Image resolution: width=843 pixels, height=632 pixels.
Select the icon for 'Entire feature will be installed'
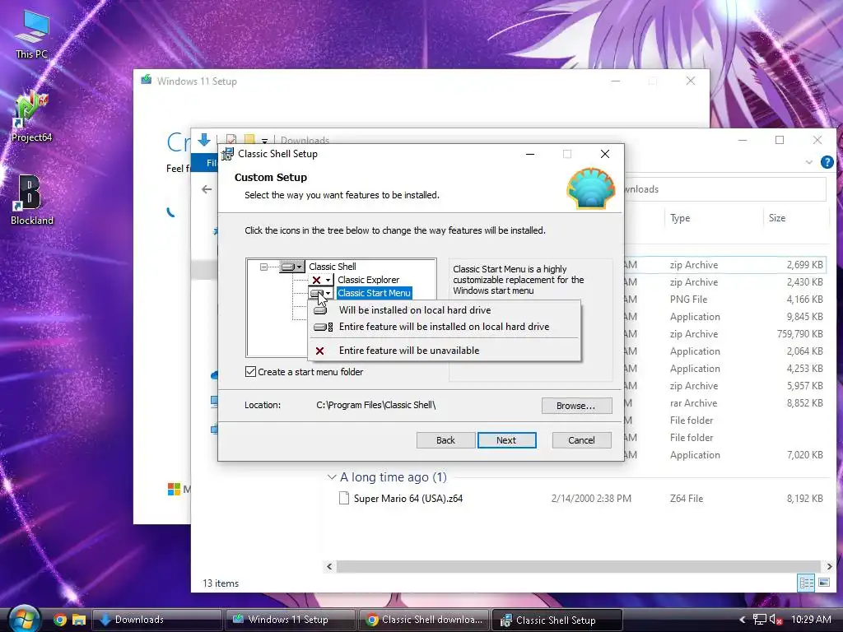323,327
